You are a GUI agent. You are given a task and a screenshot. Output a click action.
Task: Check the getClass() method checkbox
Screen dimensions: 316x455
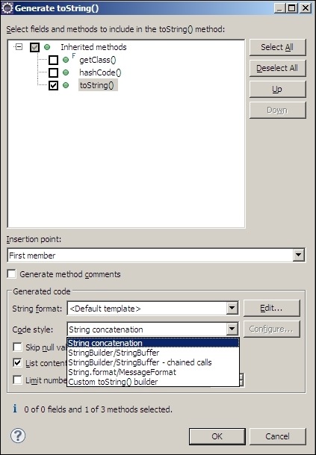(53, 60)
